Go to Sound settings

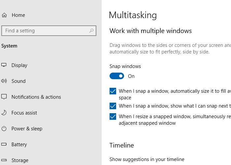coord(18,81)
